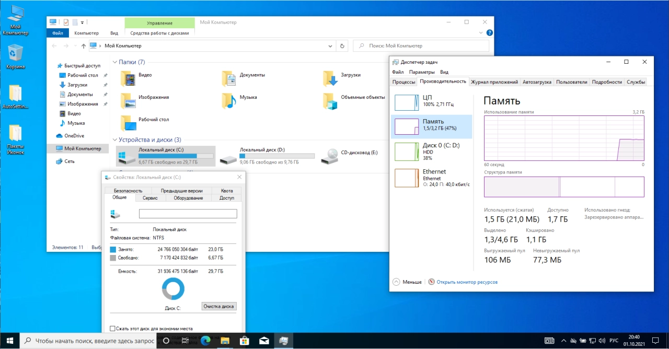Collapse the Устройства и диски (3) group

pyautogui.click(x=114, y=139)
